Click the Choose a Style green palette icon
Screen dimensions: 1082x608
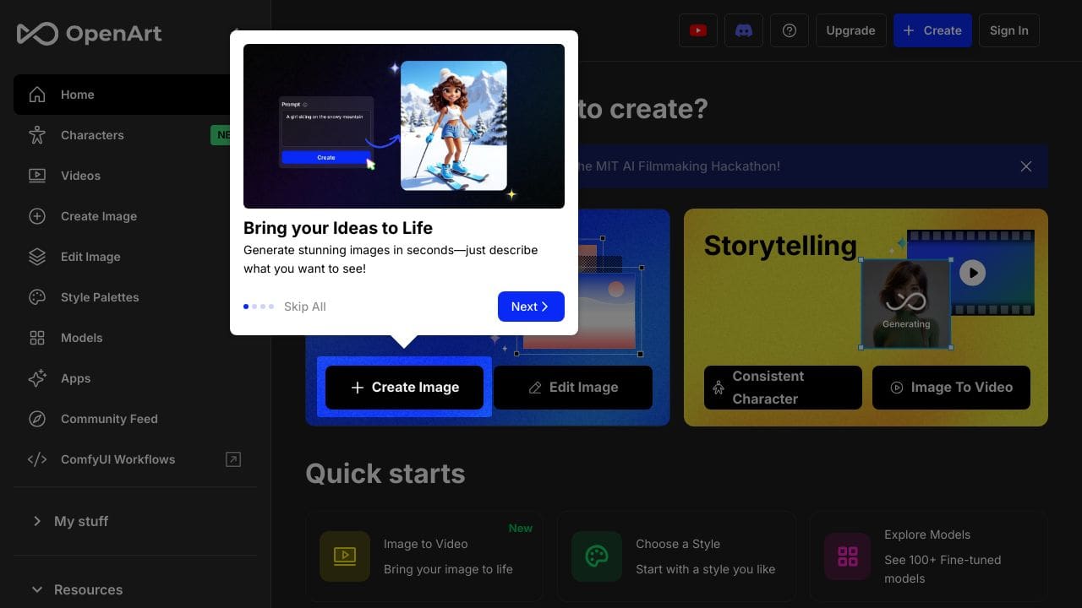(597, 556)
